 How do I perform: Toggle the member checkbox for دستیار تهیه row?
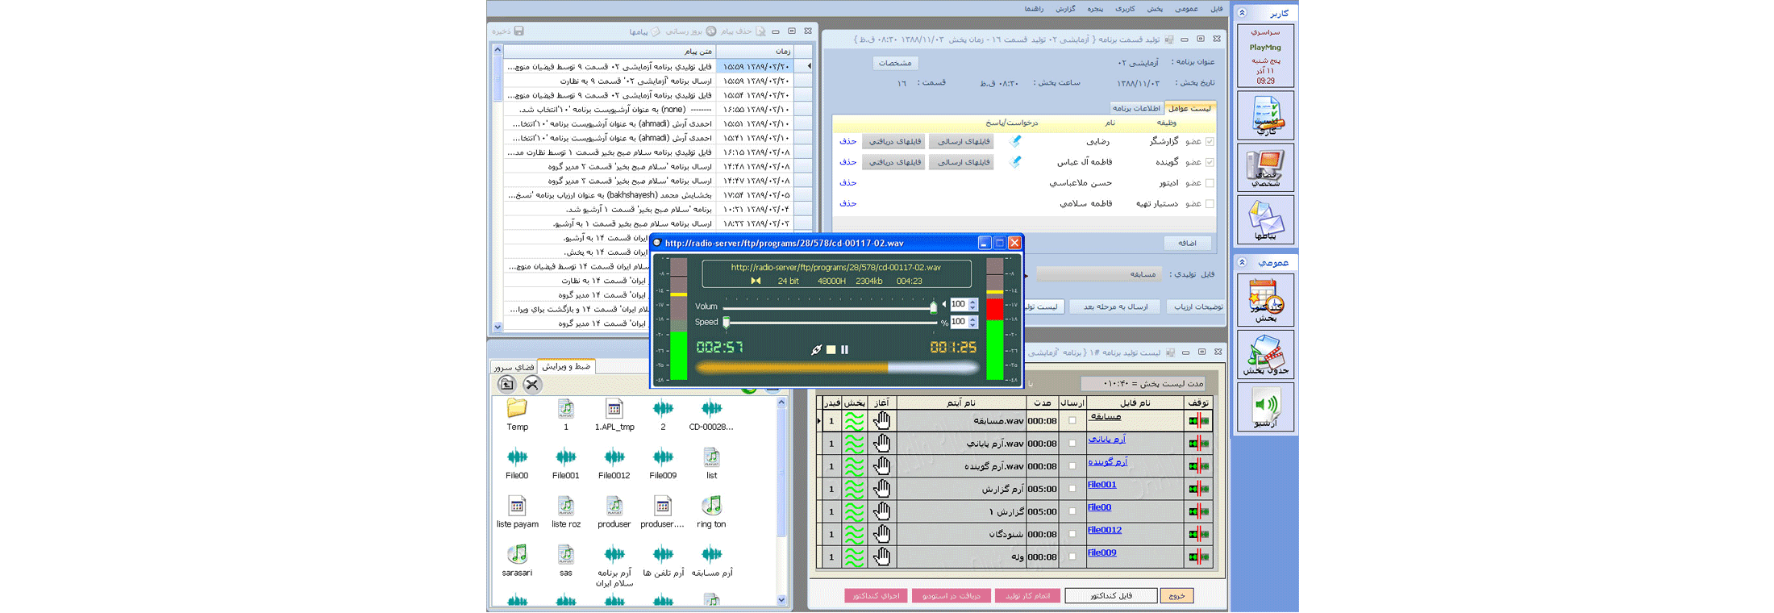click(1210, 204)
